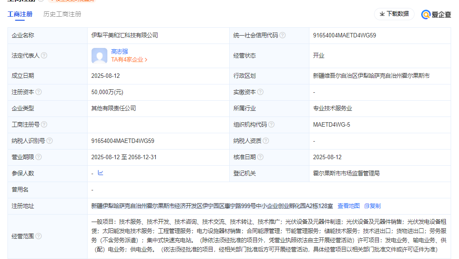Click the help icon beside 纳税人识别号
The height and width of the screenshot is (259, 459).
point(50,141)
